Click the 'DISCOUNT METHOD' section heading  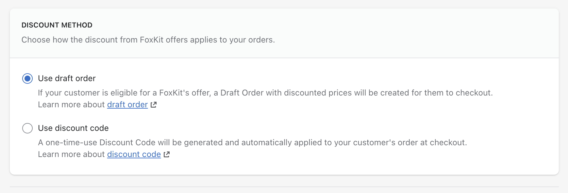(57, 25)
